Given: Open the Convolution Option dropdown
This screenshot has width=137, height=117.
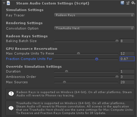Looking at the screenshot, I should click(x=94, y=28).
